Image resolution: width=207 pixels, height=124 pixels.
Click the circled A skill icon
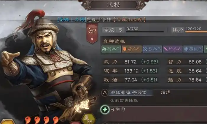coord(105,93)
